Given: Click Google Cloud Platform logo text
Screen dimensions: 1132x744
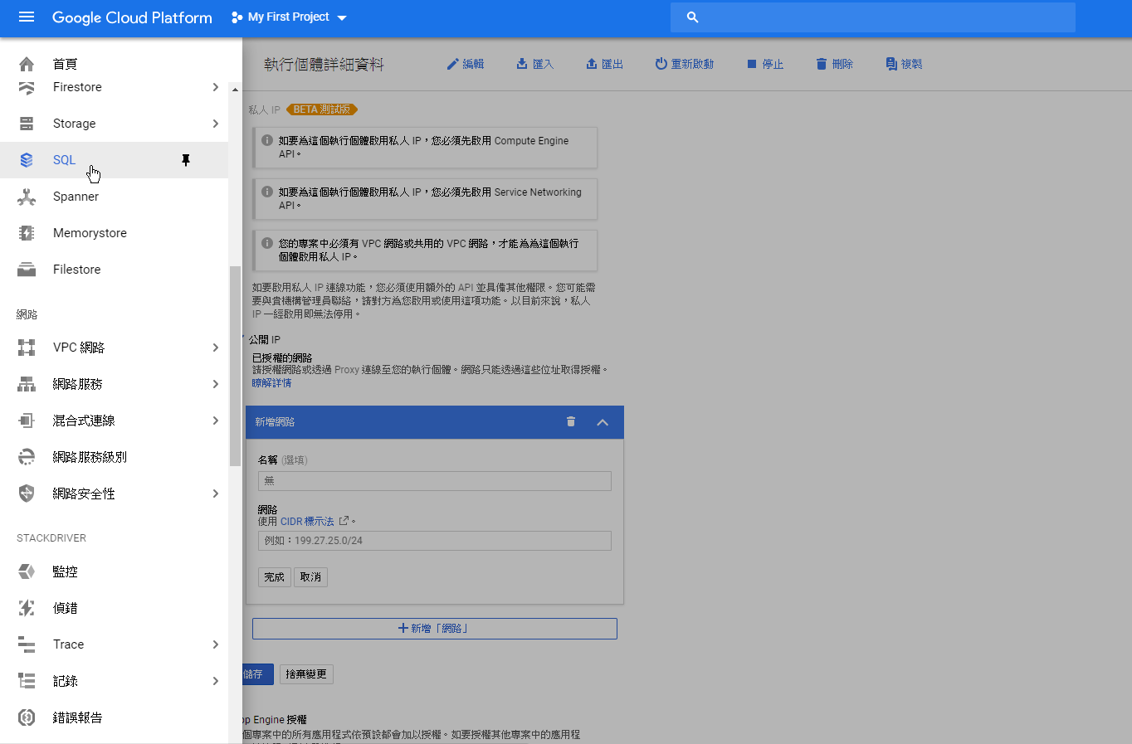Looking at the screenshot, I should [132, 17].
